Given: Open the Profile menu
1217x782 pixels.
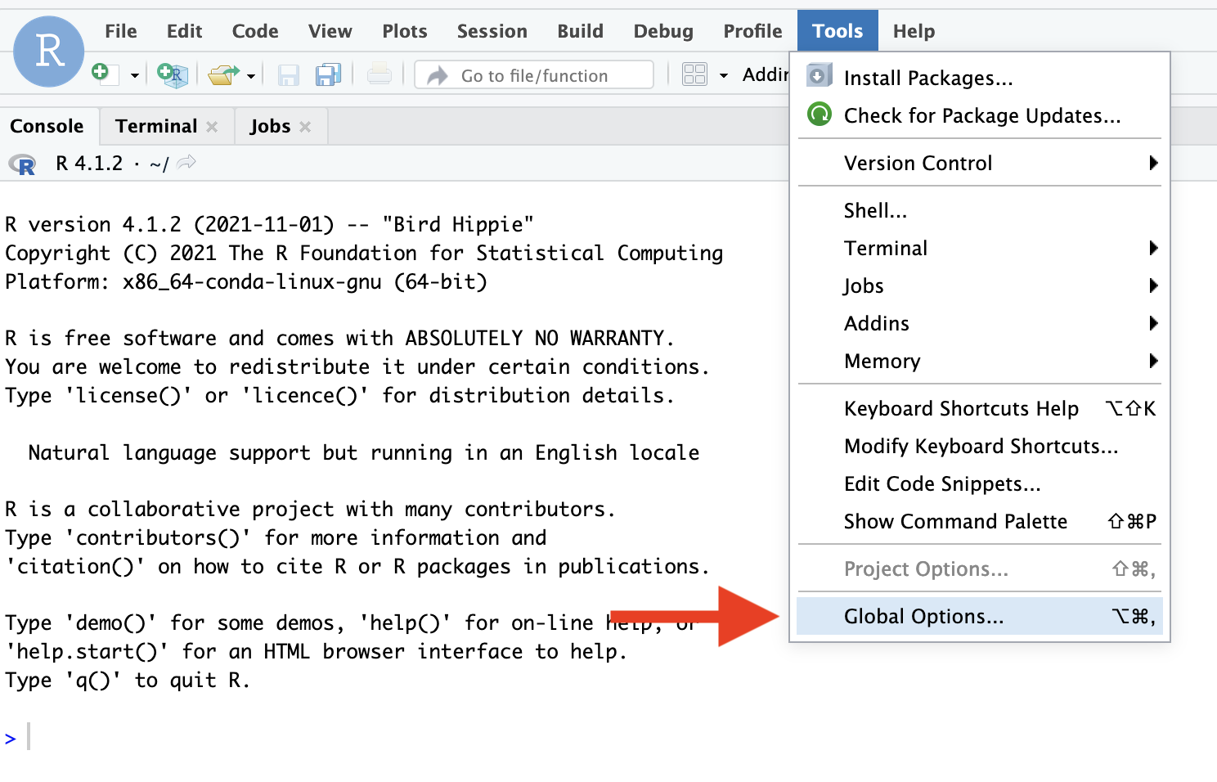Looking at the screenshot, I should [752, 31].
